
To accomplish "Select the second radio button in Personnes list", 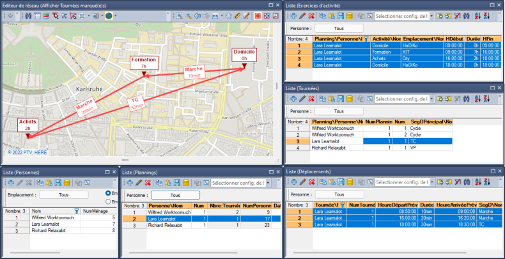I will (x=107, y=202).
